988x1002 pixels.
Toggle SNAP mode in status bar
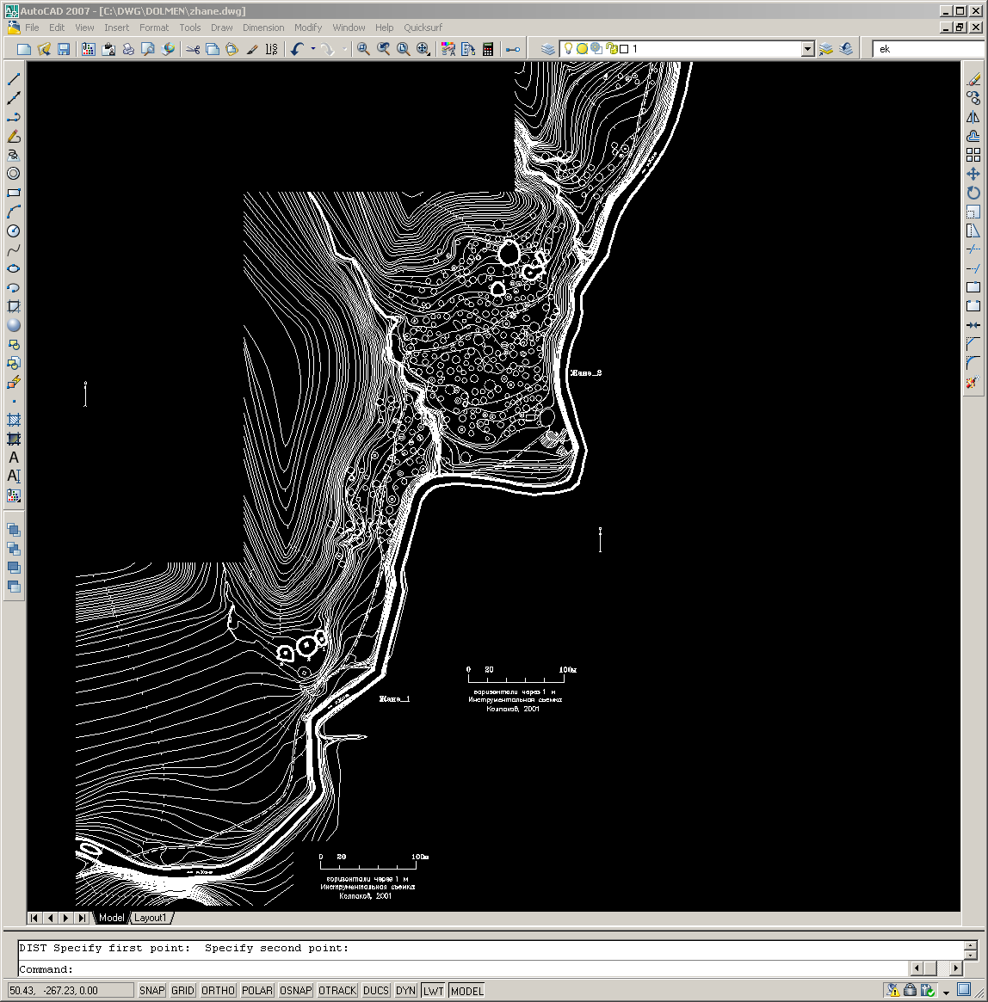[x=151, y=991]
